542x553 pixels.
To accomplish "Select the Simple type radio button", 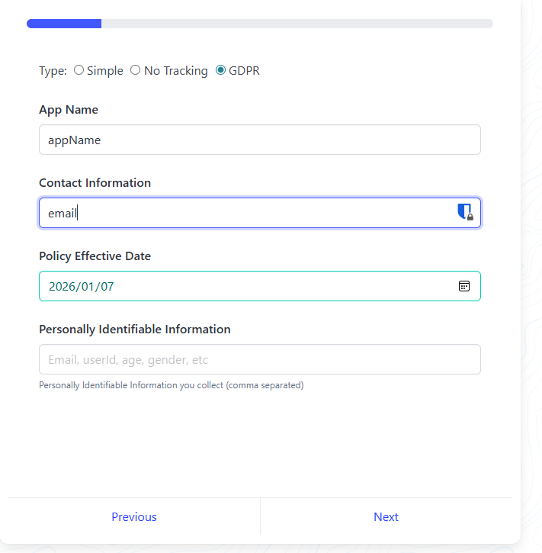I will tap(79, 70).
